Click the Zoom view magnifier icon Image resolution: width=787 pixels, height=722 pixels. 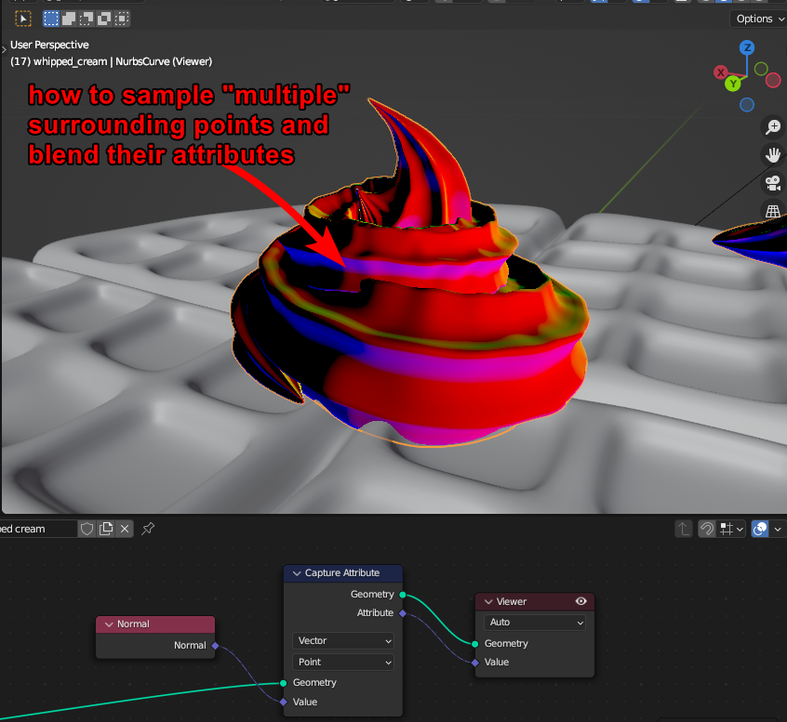coord(773,126)
